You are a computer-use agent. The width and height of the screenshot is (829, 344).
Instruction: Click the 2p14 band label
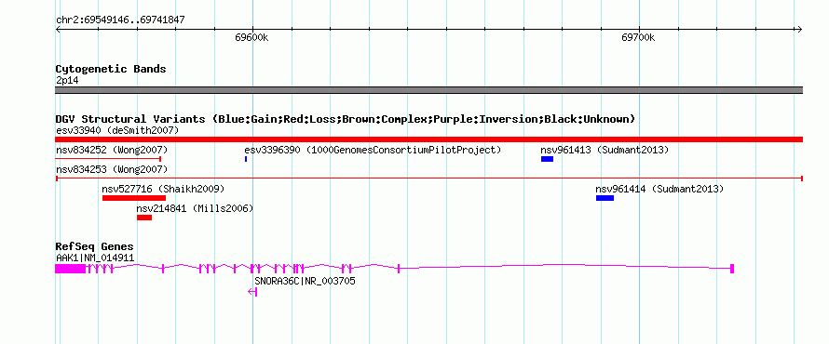pyautogui.click(x=67, y=80)
